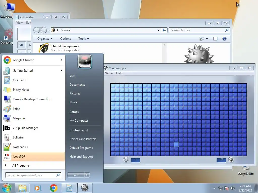Switch to Calculator on the taskbar
This screenshot has height=193, width=258.
click(x=69, y=188)
